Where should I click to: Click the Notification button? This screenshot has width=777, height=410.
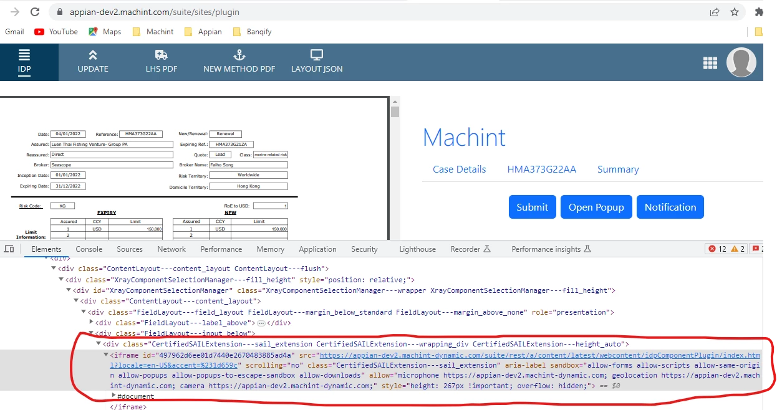click(x=670, y=207)
